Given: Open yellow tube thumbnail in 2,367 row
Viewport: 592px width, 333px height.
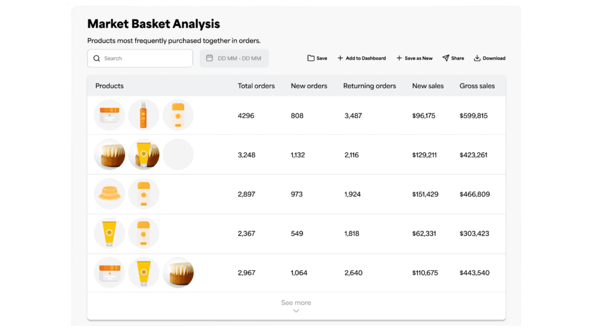Looking at the screenshot, I should (109, 233).
